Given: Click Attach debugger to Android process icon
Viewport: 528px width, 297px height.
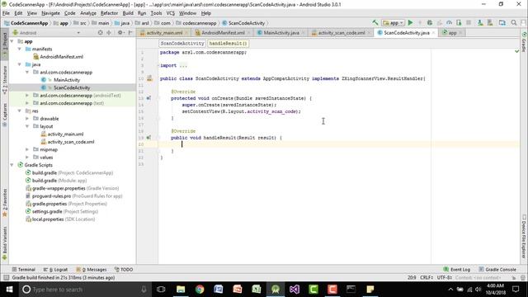Looking at the screenshot, I should [x=459, y=22].
